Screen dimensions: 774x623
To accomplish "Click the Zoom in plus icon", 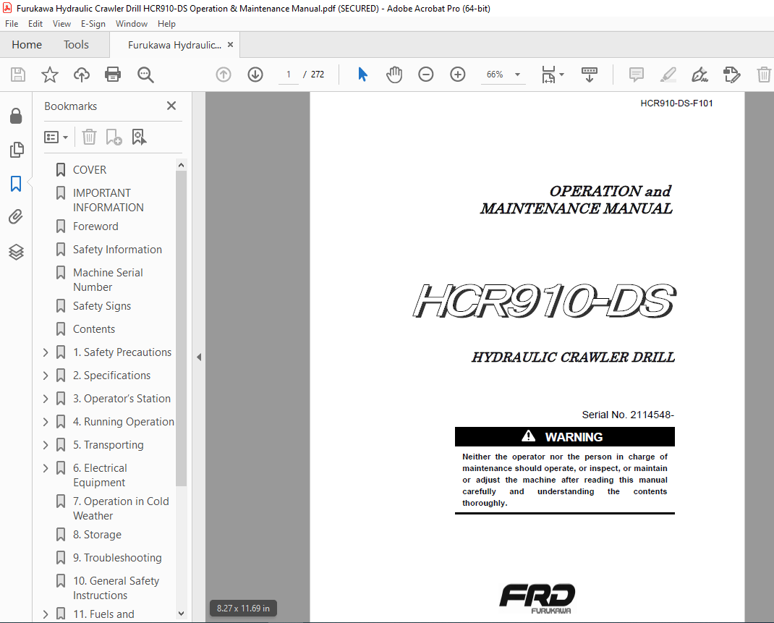I will coord(458,75).
